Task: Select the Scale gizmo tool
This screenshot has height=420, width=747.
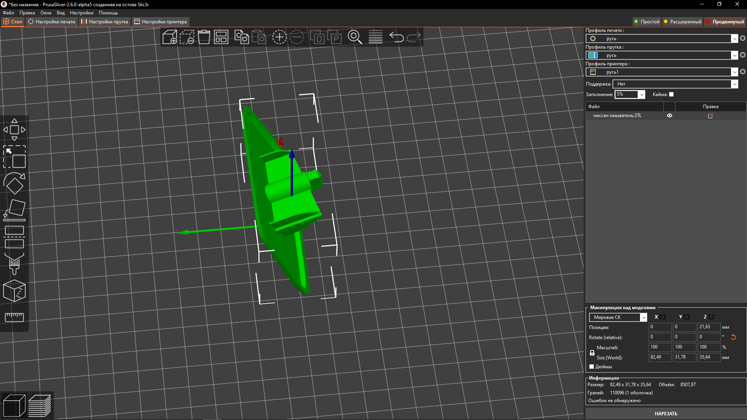Action: click(14, 157)
